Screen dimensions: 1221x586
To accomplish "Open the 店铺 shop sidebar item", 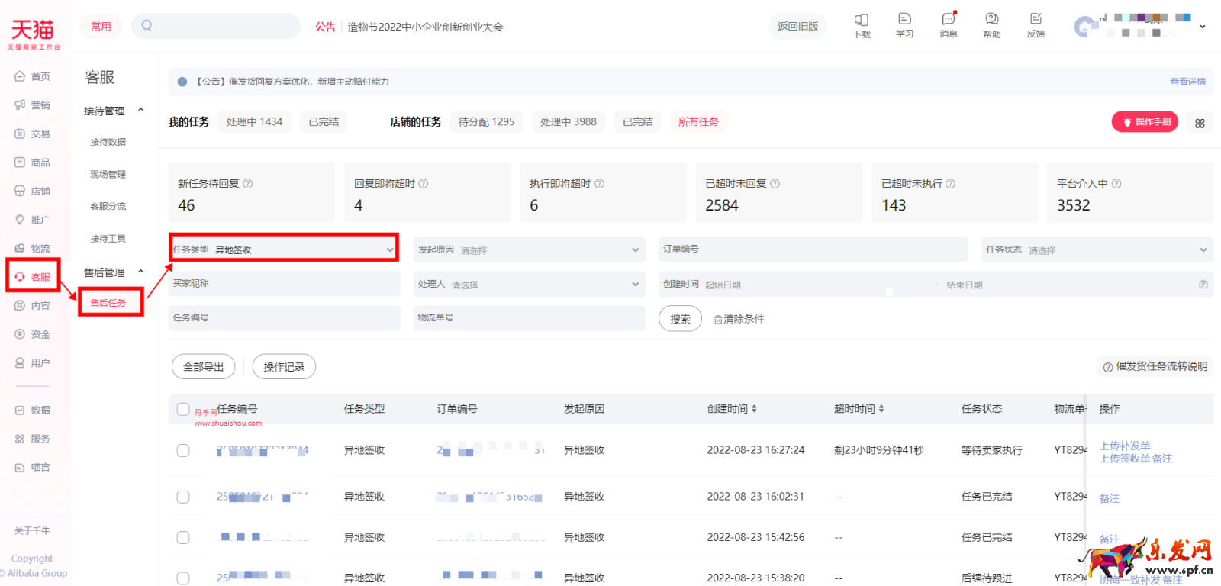I will [x=33, y=192].
